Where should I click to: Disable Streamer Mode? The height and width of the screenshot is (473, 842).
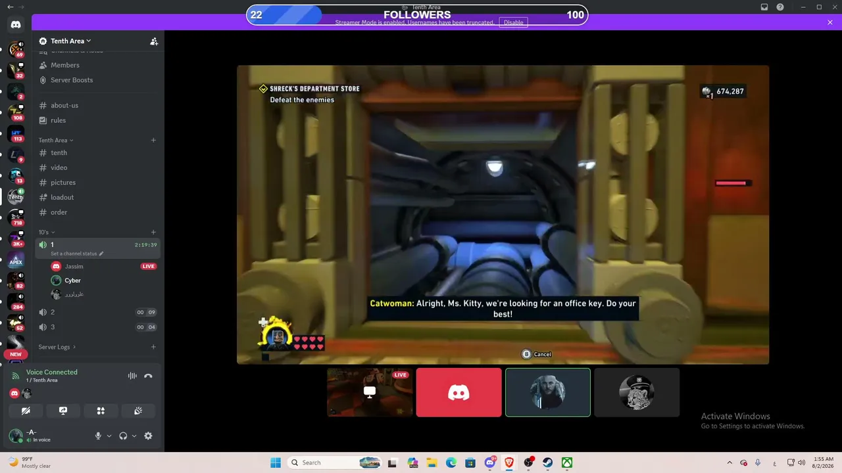click(x=513, y=22)
